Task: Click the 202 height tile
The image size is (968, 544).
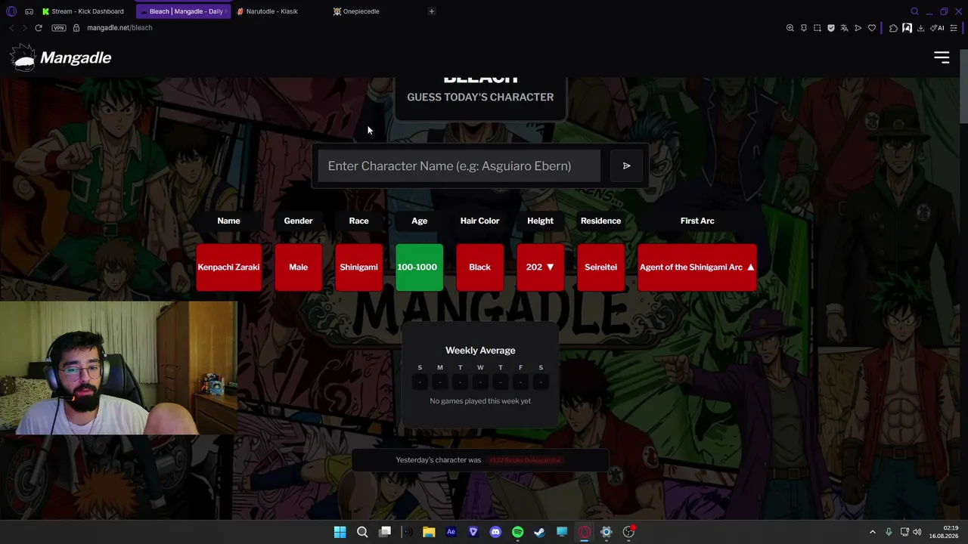Action: [x=540, y=267]
